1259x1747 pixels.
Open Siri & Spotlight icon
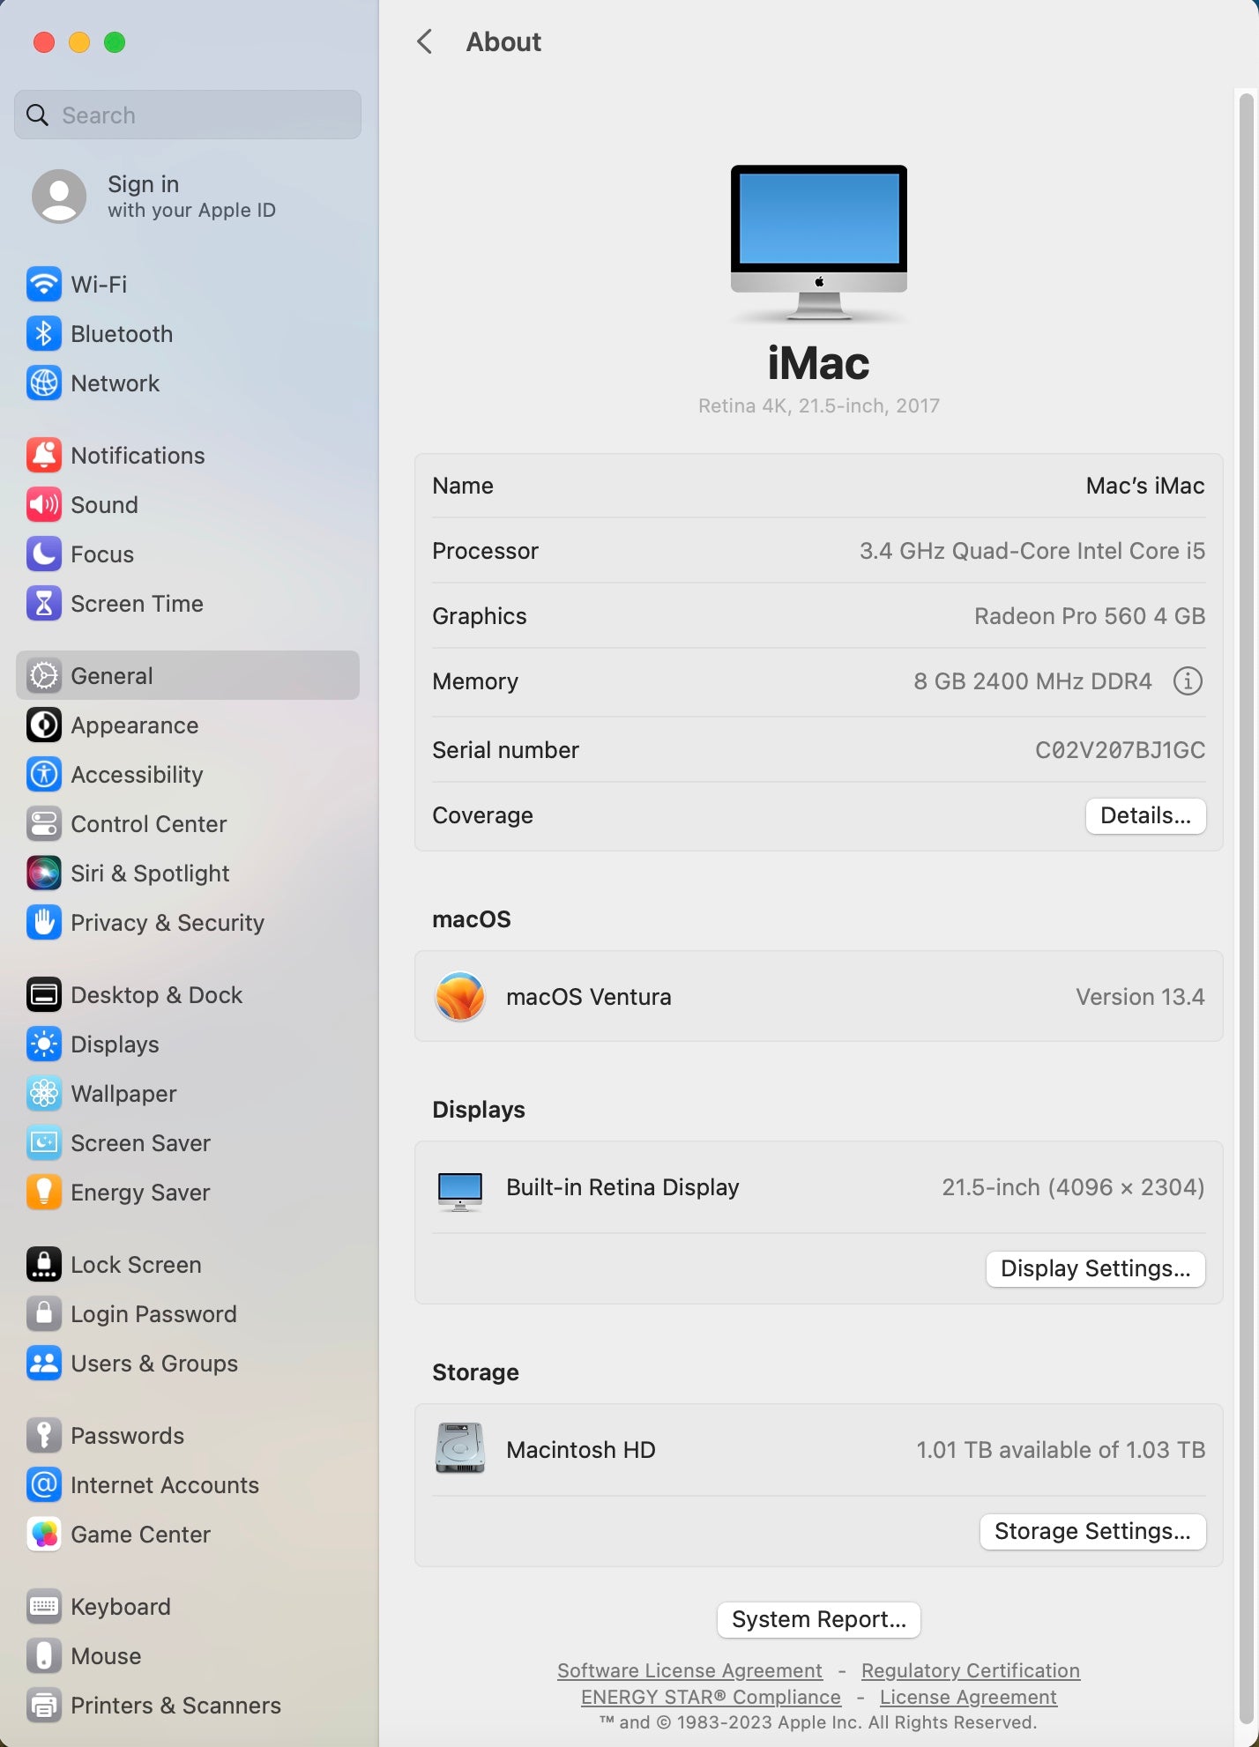click(x=44, y=873)
